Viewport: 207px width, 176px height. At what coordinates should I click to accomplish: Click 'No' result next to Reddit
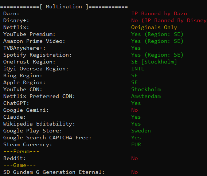tap(134, 158)
